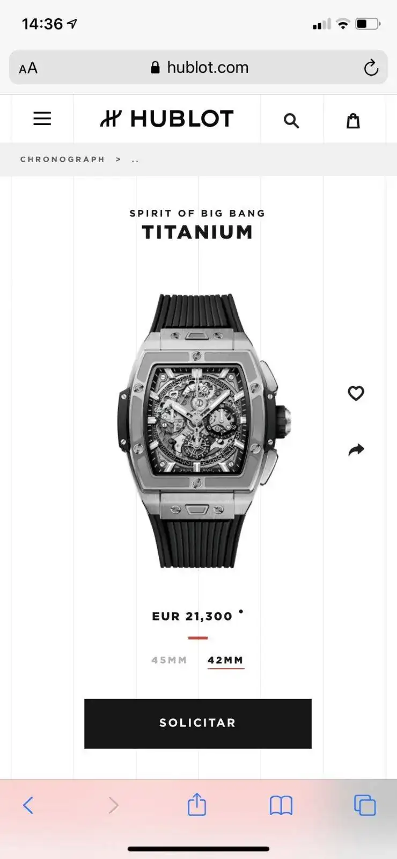
Task: Open the hamburger navigation menu
Action: tap(42, 119)
